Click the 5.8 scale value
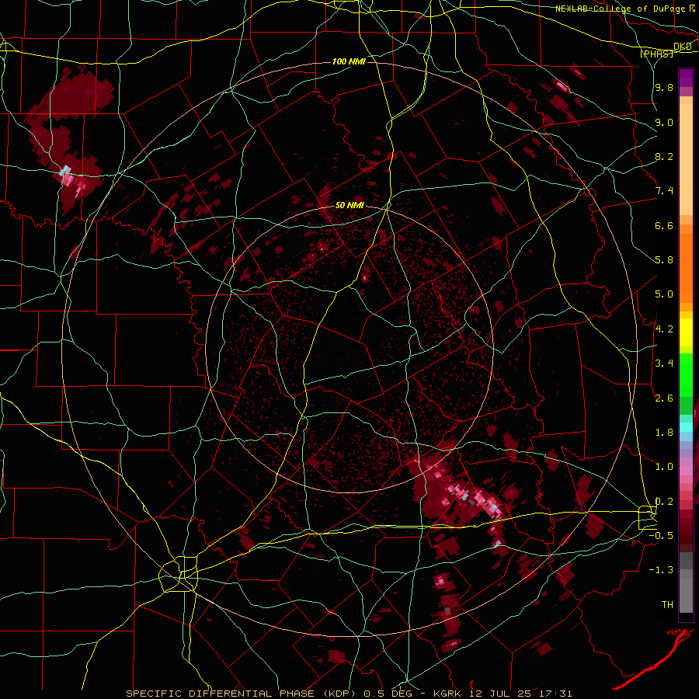Screen dimensions: 699x699 pos(664,260)
